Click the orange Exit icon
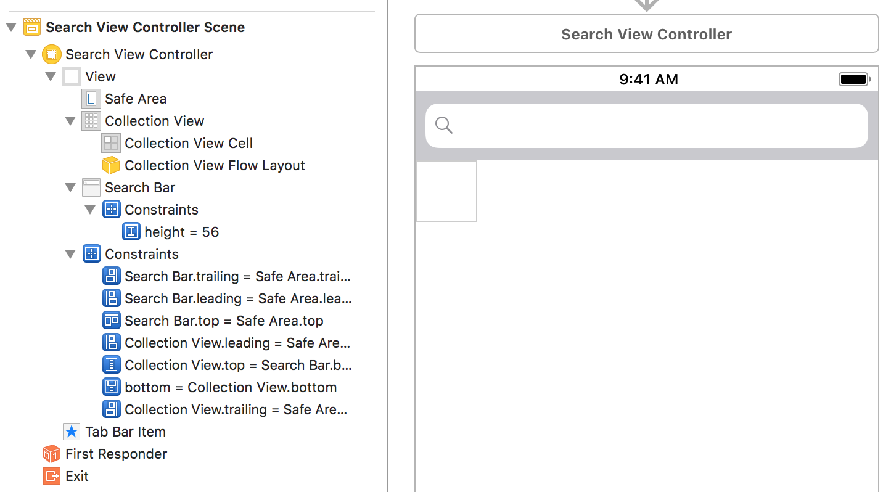891x492 pixels. 52,476
